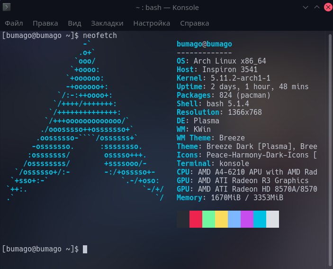Screen dimensions: 333x269
Task: Click 'KWin' WM value
Action: pyautogui.click(x=202, y=130)
